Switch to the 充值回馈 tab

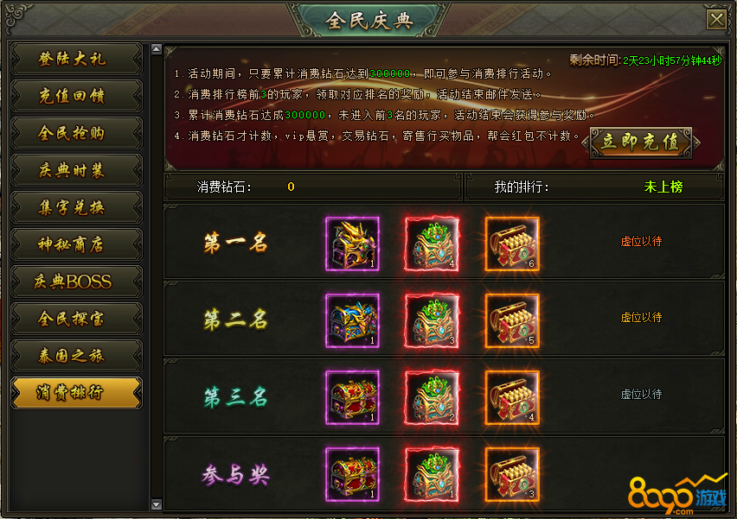click(76, 96)
